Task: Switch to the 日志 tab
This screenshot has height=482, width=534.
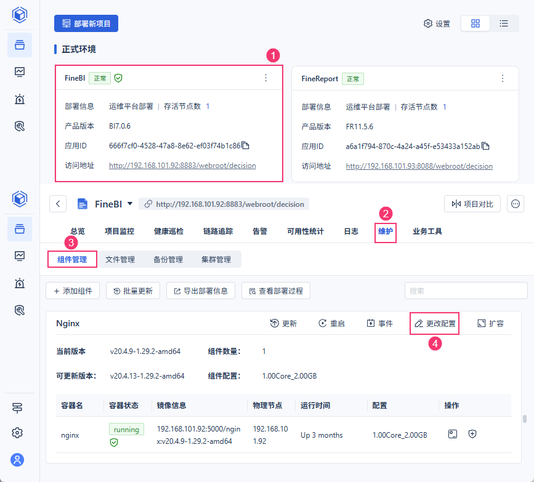Action: (351, 231)
